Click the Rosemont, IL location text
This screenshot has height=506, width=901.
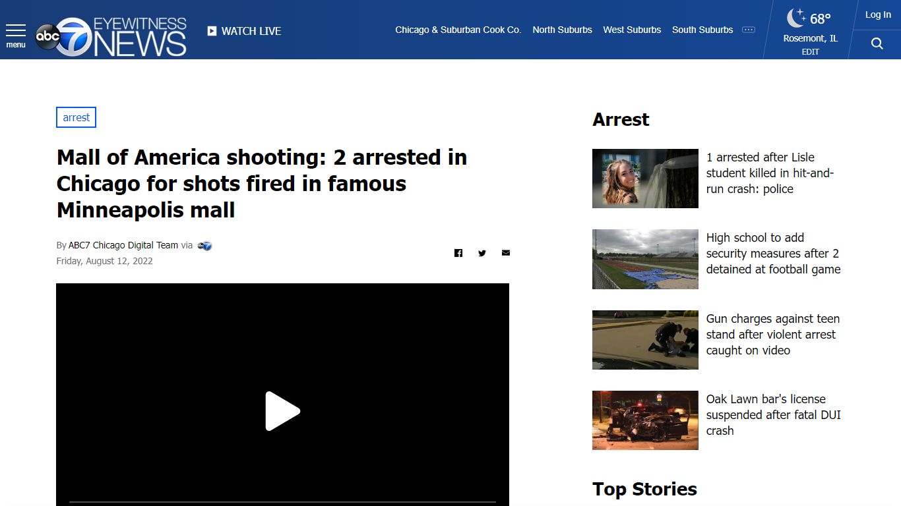[x=811, y=38]
